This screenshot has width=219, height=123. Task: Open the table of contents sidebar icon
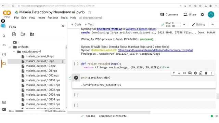tap(3, 26)
